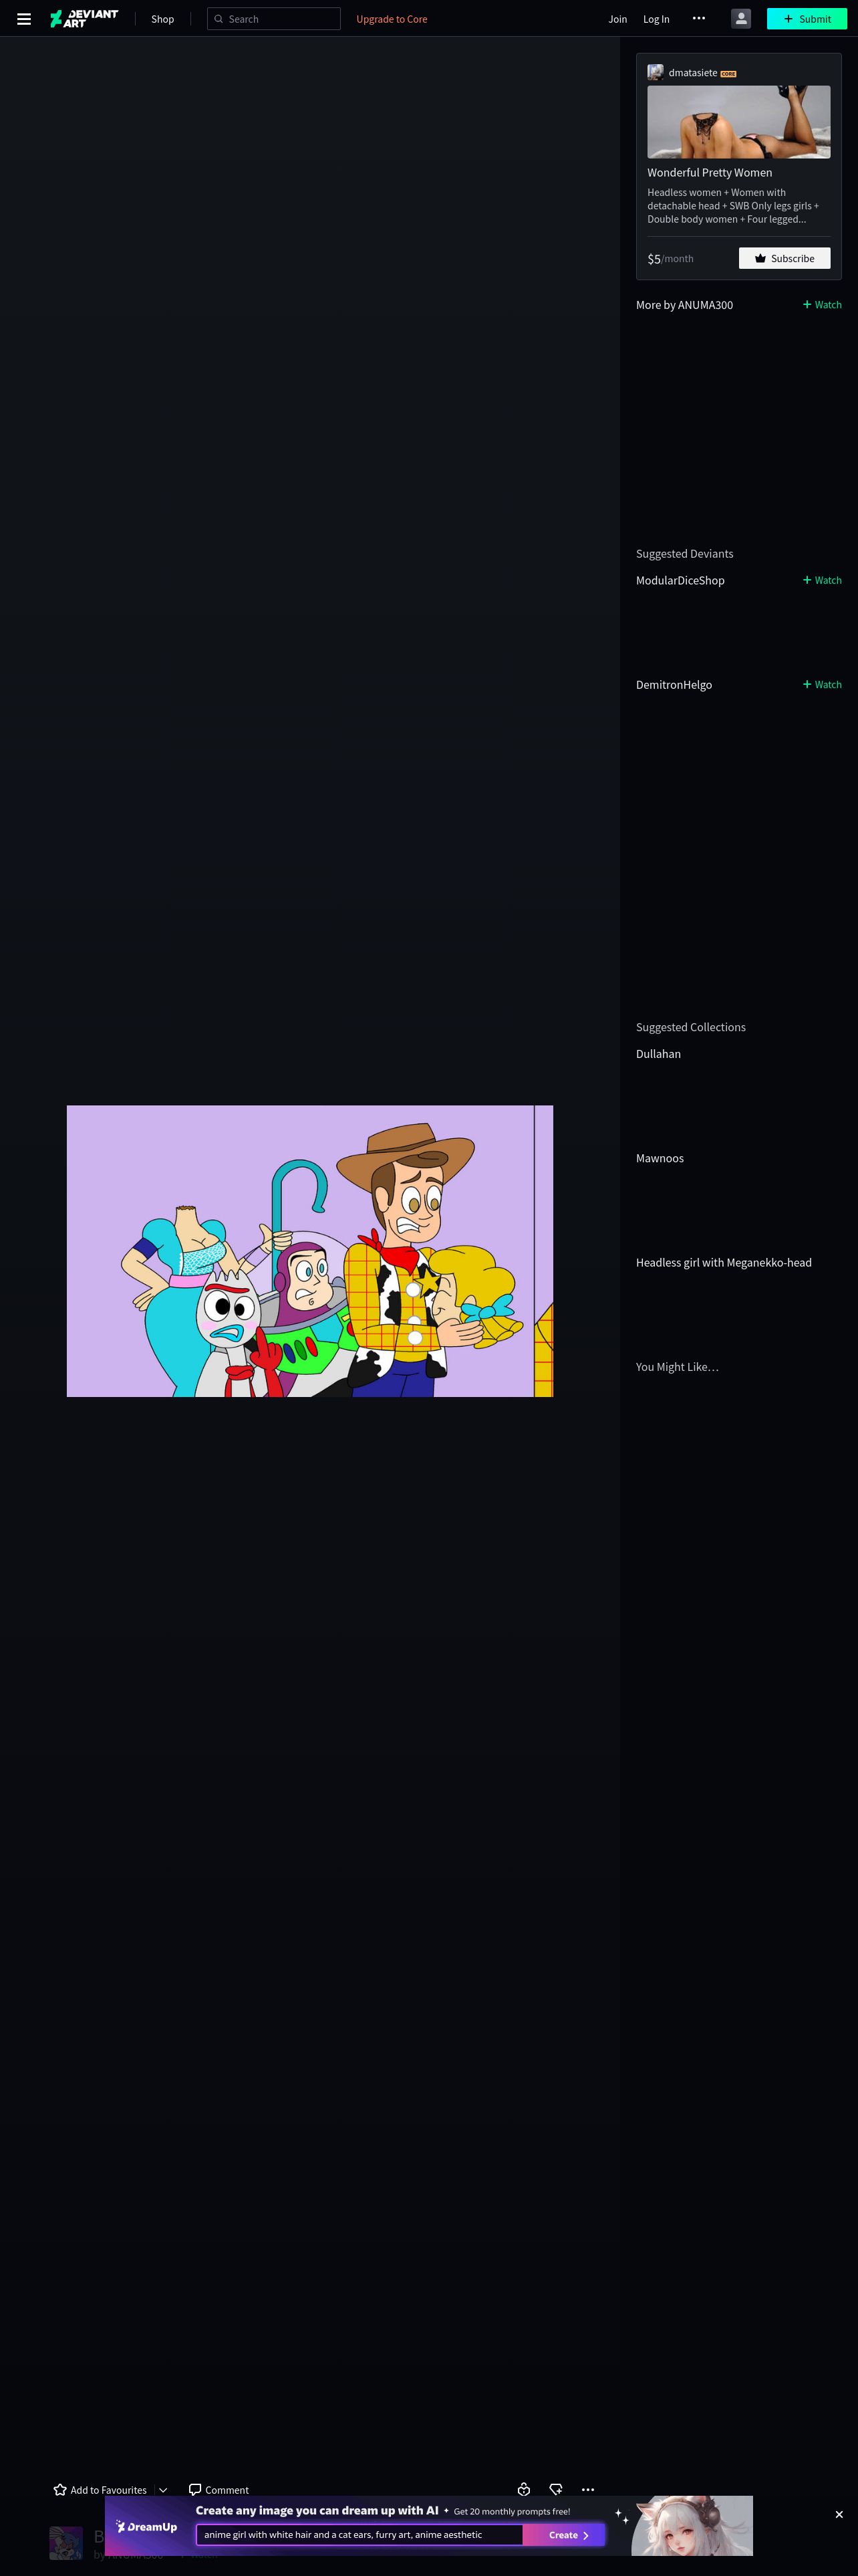Click the DreamUp logo in the banner
The width and height of the screenshot is (858, 2576).
click(x=147, y=2527)
